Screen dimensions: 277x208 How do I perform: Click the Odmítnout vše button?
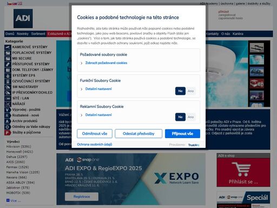(x=95, y=134)
